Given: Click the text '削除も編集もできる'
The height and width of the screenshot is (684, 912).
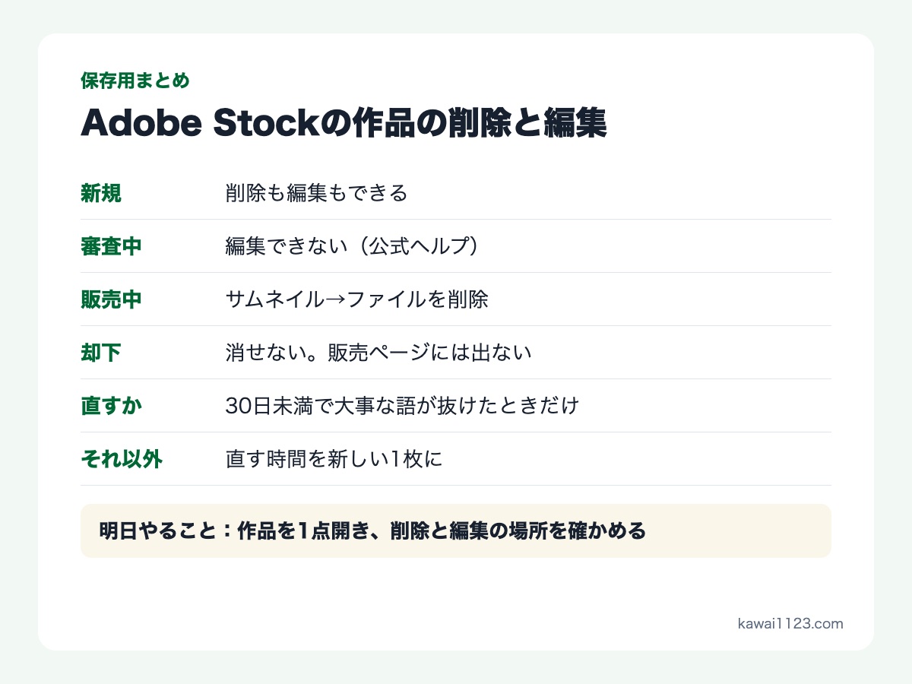Looking at the screenshot, I should point(317,193).
